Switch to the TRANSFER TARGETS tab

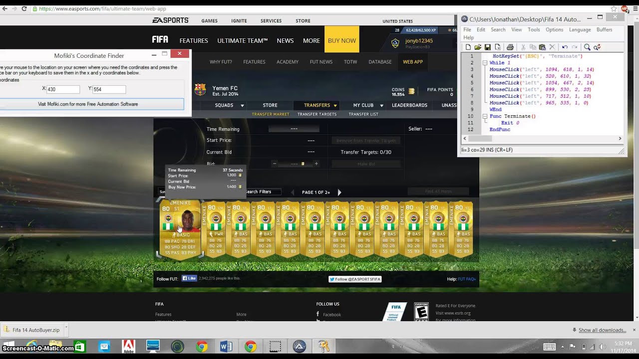pos(317,114)
